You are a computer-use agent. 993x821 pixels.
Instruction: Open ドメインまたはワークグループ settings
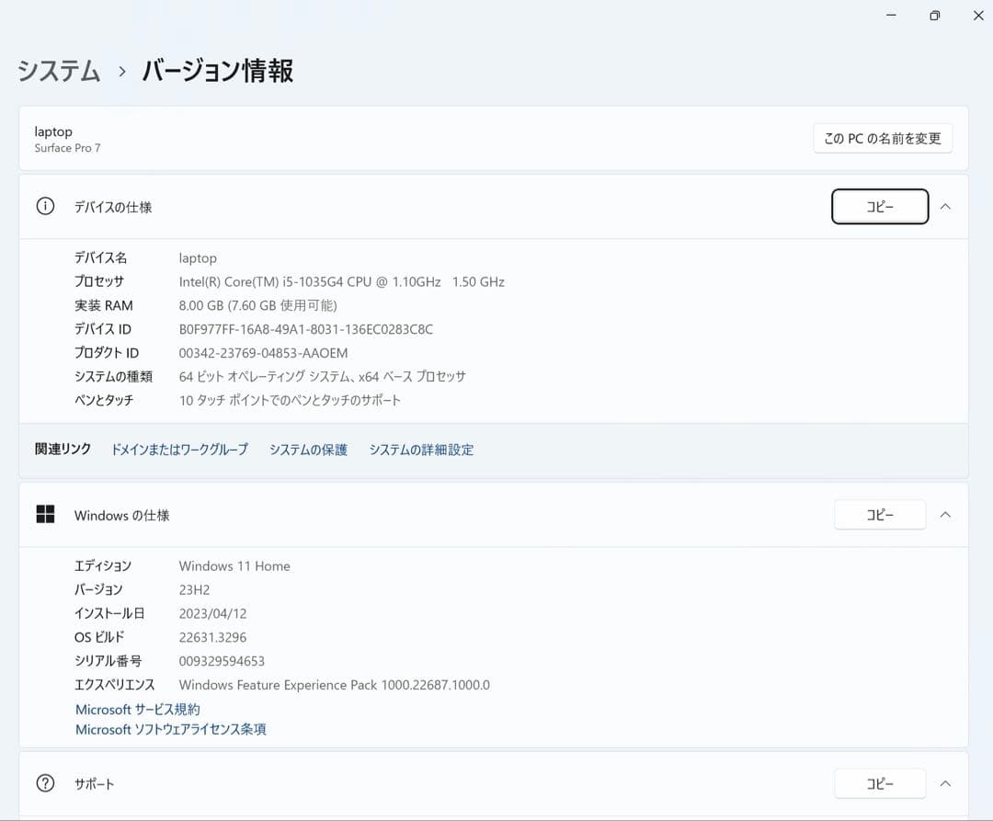[179, 450]
